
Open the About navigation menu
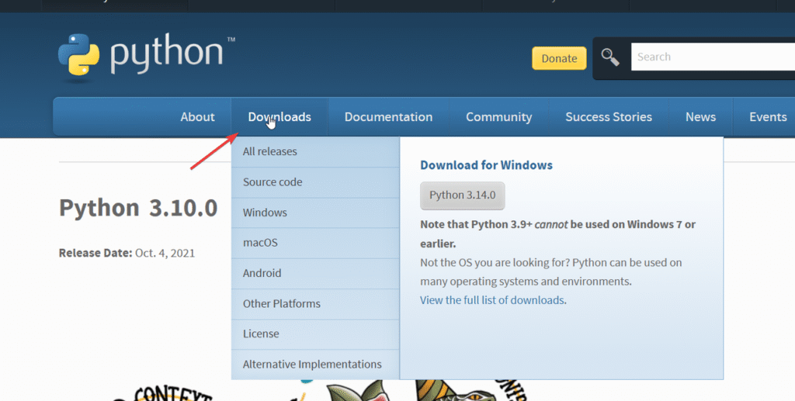tap(197, 117)
